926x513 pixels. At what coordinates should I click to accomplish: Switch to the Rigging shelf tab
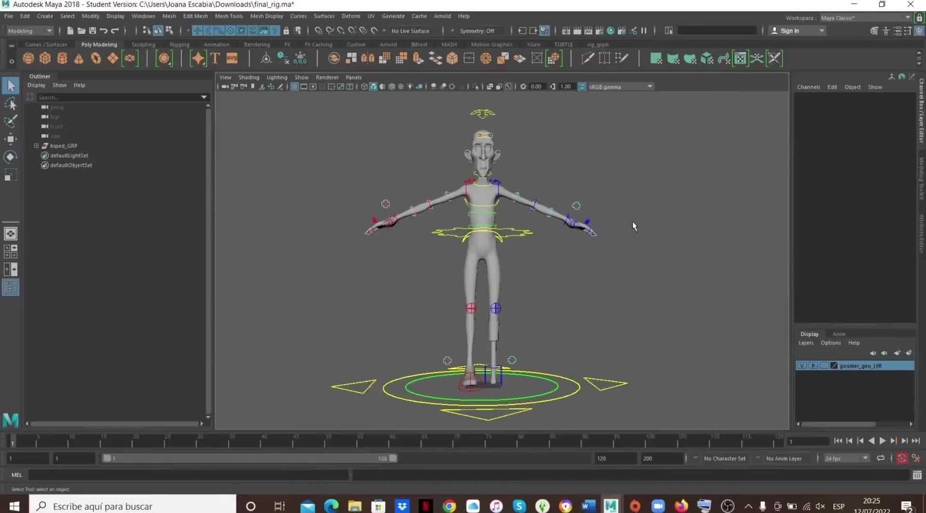click(179, 44)
